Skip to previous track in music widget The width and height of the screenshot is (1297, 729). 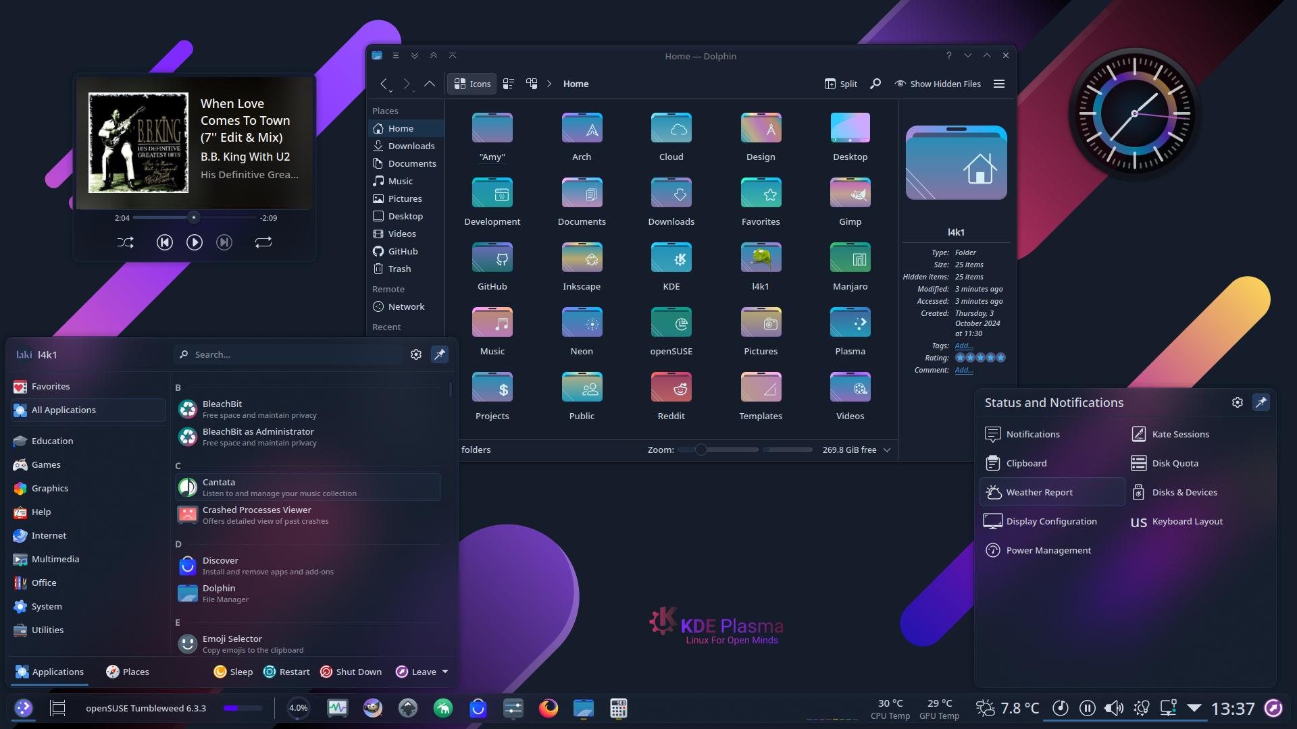pos(165,242)
